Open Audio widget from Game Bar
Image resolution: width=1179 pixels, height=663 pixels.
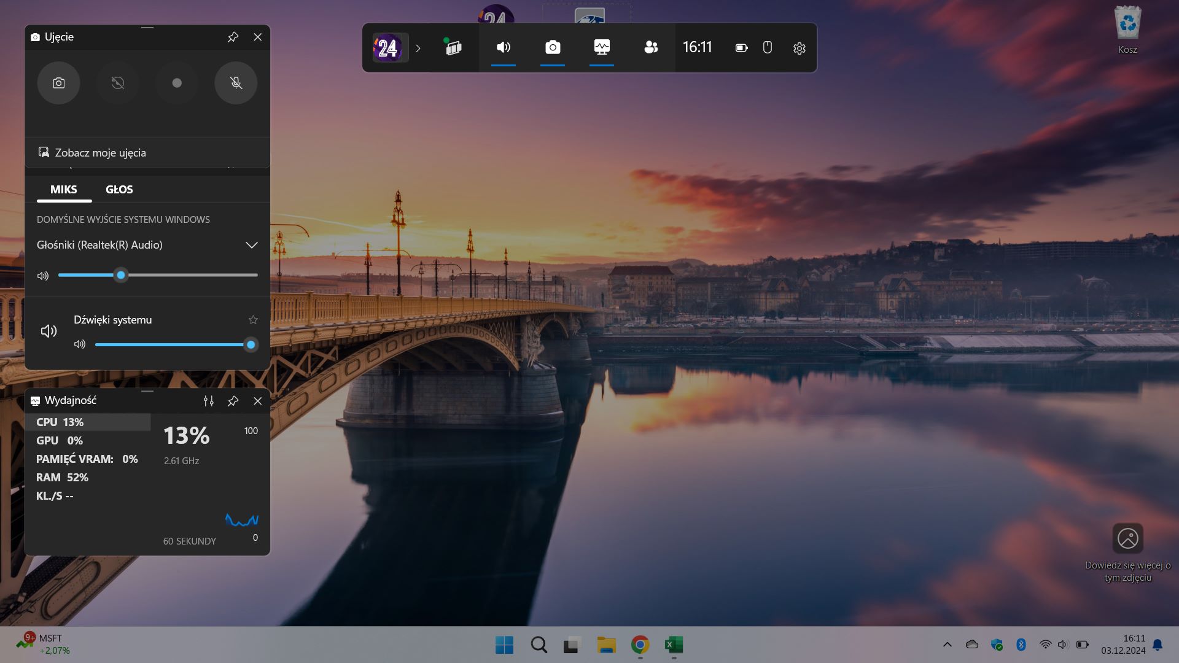pyautogui.click(x=504, y=47)
